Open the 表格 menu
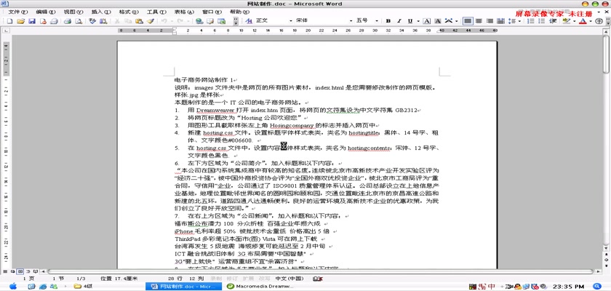611x291 pixels. pyautogui.click(x=184, y=12)
